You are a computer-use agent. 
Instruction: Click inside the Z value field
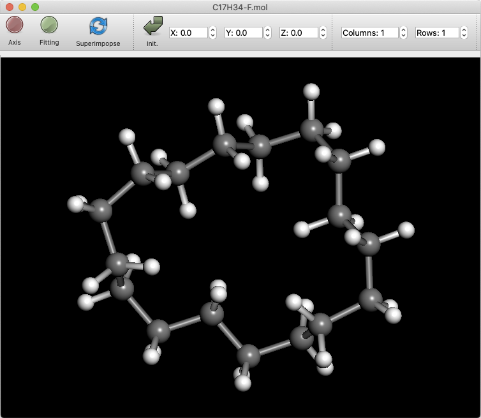pos(298,33)
